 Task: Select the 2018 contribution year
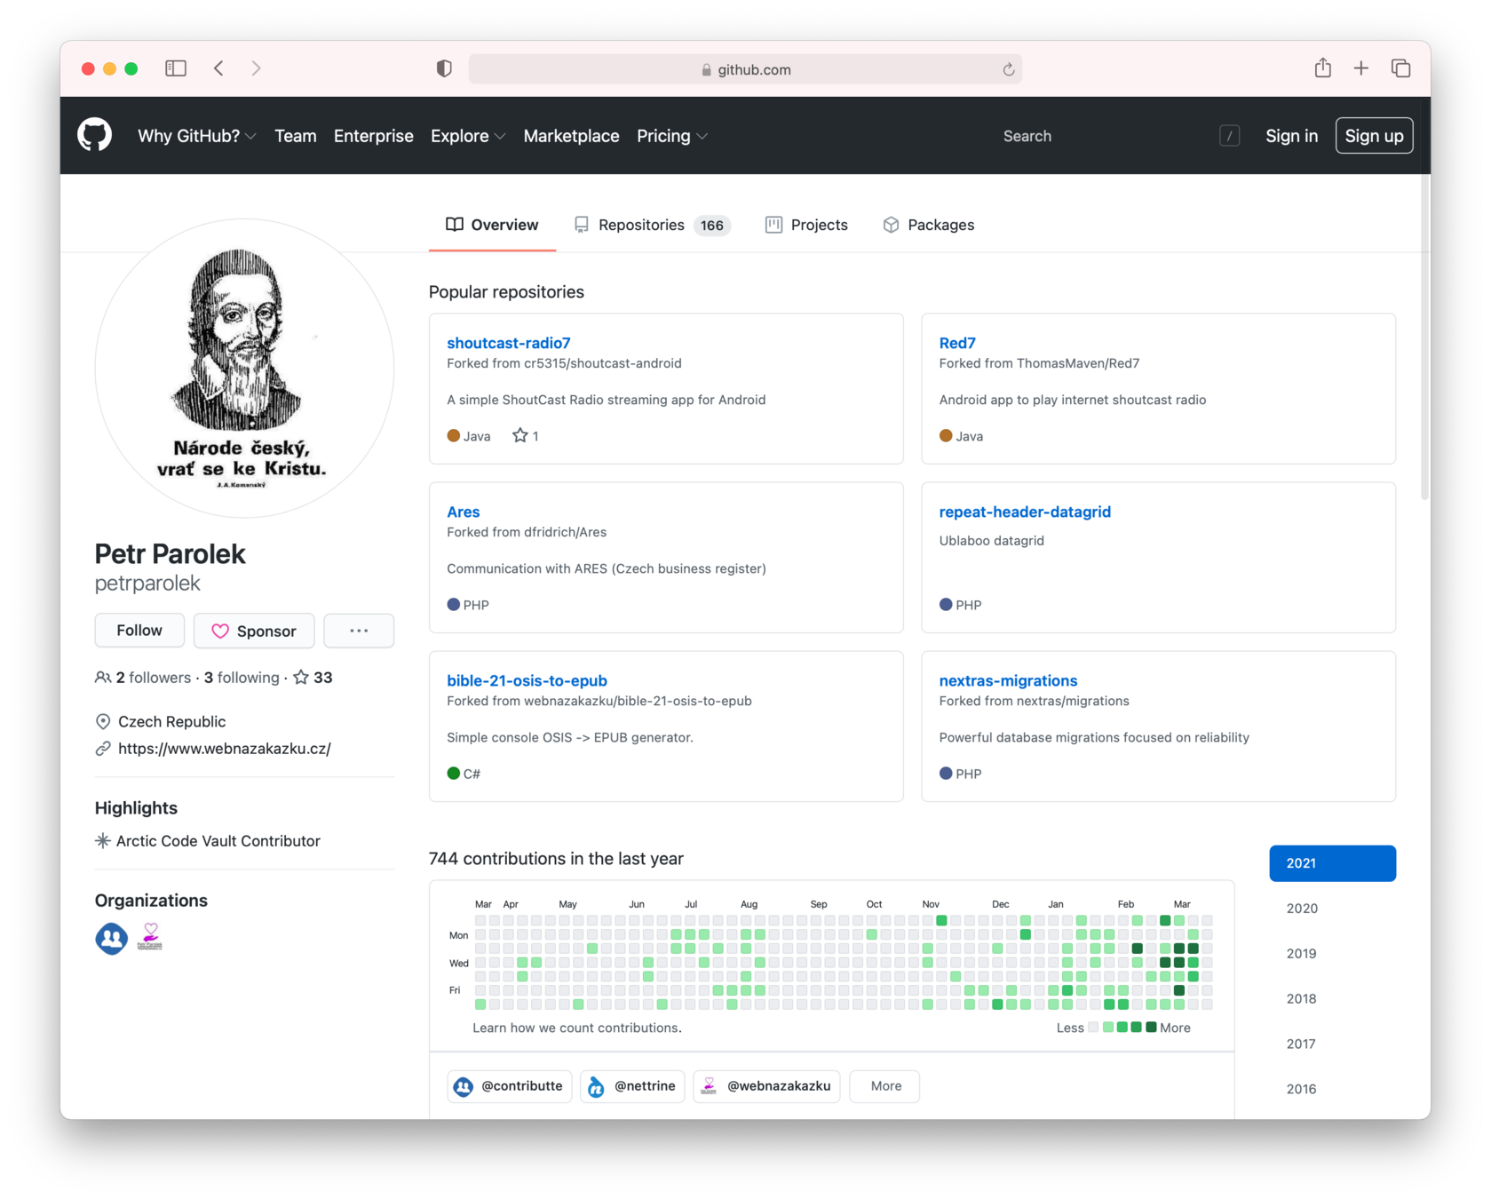1302,999
